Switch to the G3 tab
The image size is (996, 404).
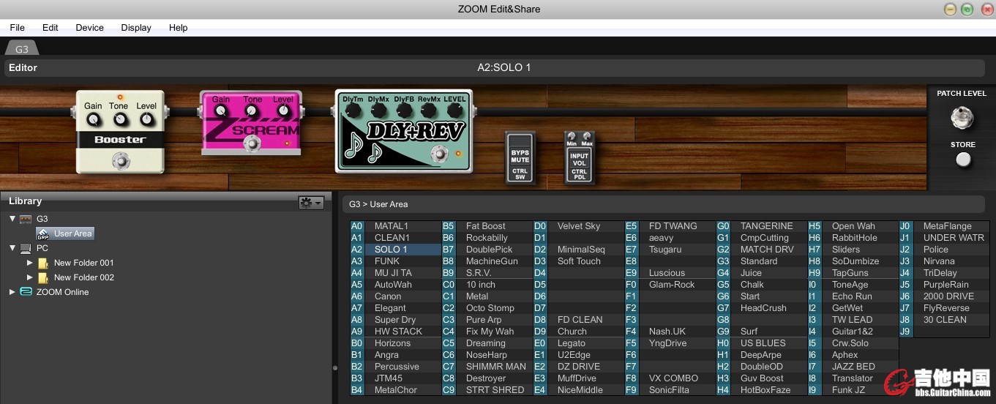click(22, 49)
